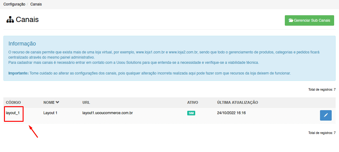
Task: Click Total de registros: 7 above the table
Action: tap(322, 89)
